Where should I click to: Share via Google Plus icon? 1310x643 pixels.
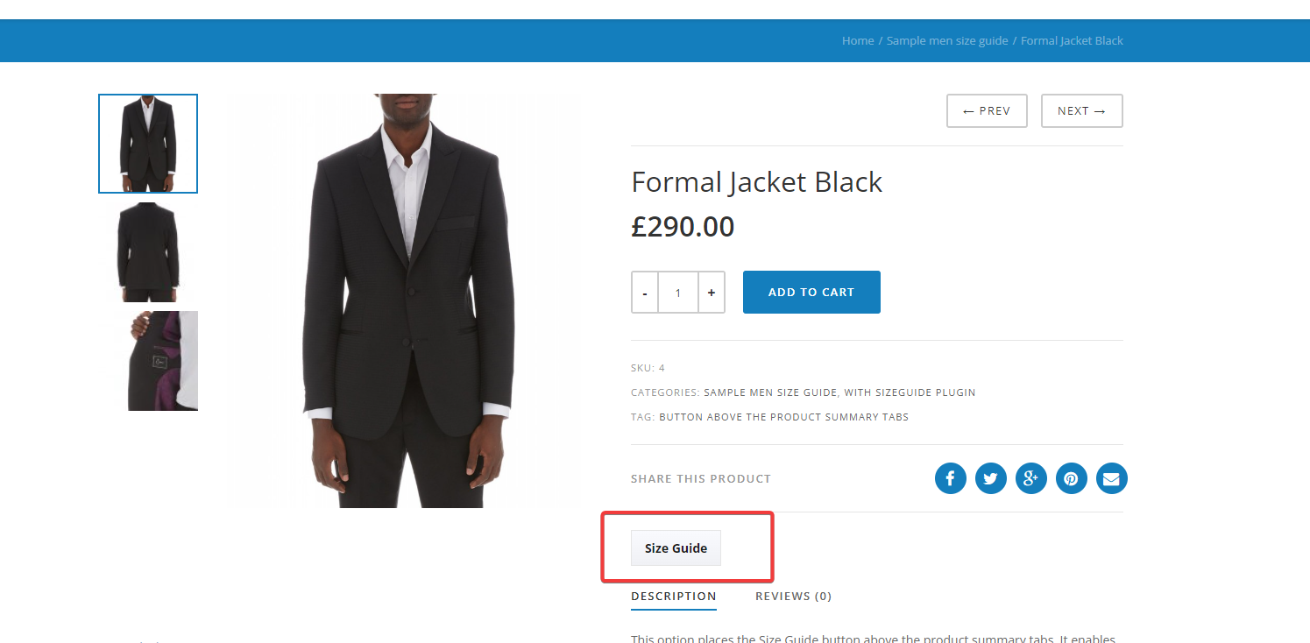(x=1030, y=478)
